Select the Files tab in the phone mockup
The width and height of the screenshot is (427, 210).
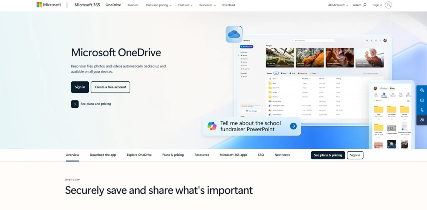[392, 88]
